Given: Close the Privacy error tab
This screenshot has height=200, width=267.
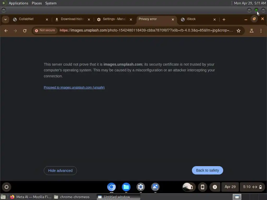Looking at the screenshot, I should click(x=173, y=20).
